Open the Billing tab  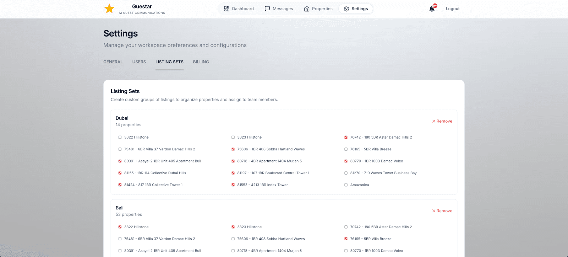pos(201,62)
